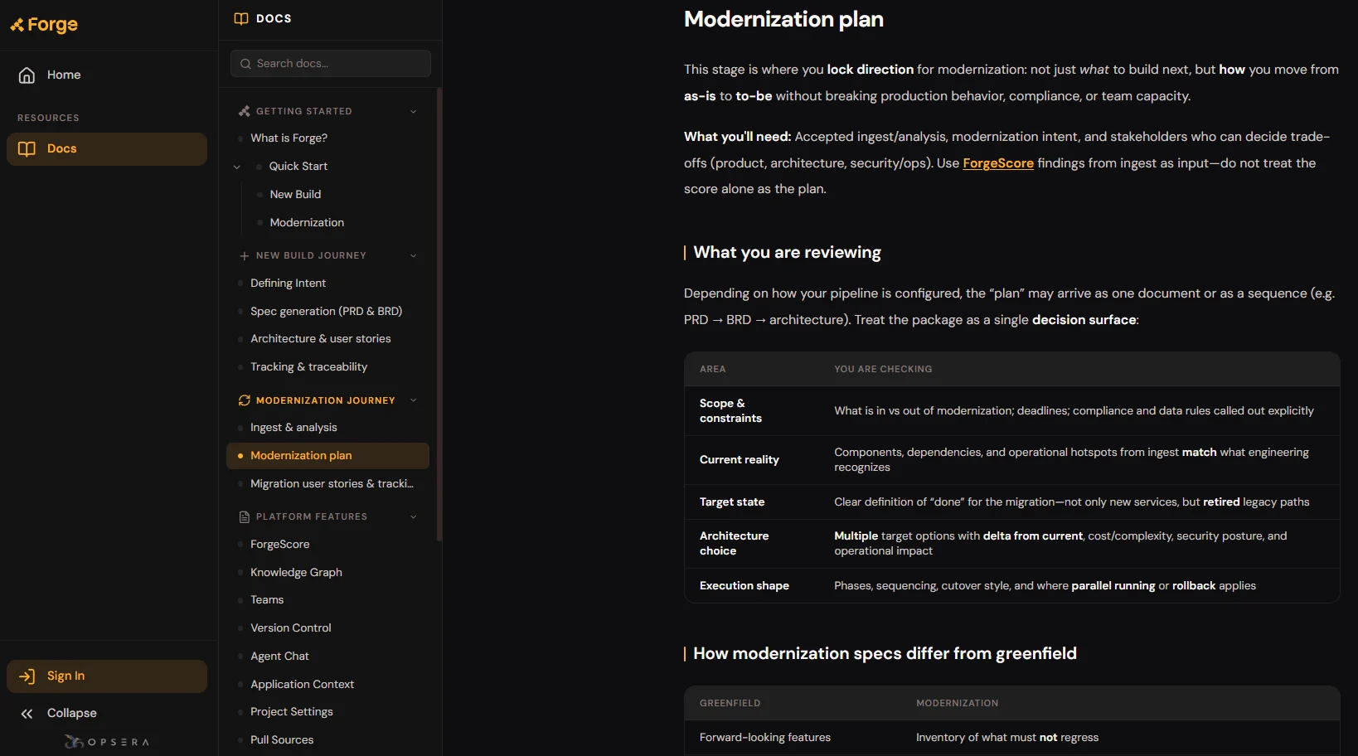This screenshot has width=1358, height=756.
Task: Open the Home menu item
Action: pos(107,75)
